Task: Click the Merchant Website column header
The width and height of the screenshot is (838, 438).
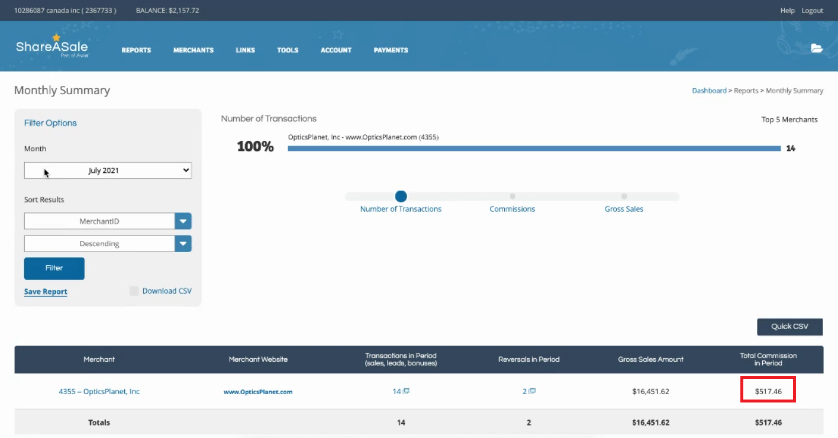Action: point(258,359)
